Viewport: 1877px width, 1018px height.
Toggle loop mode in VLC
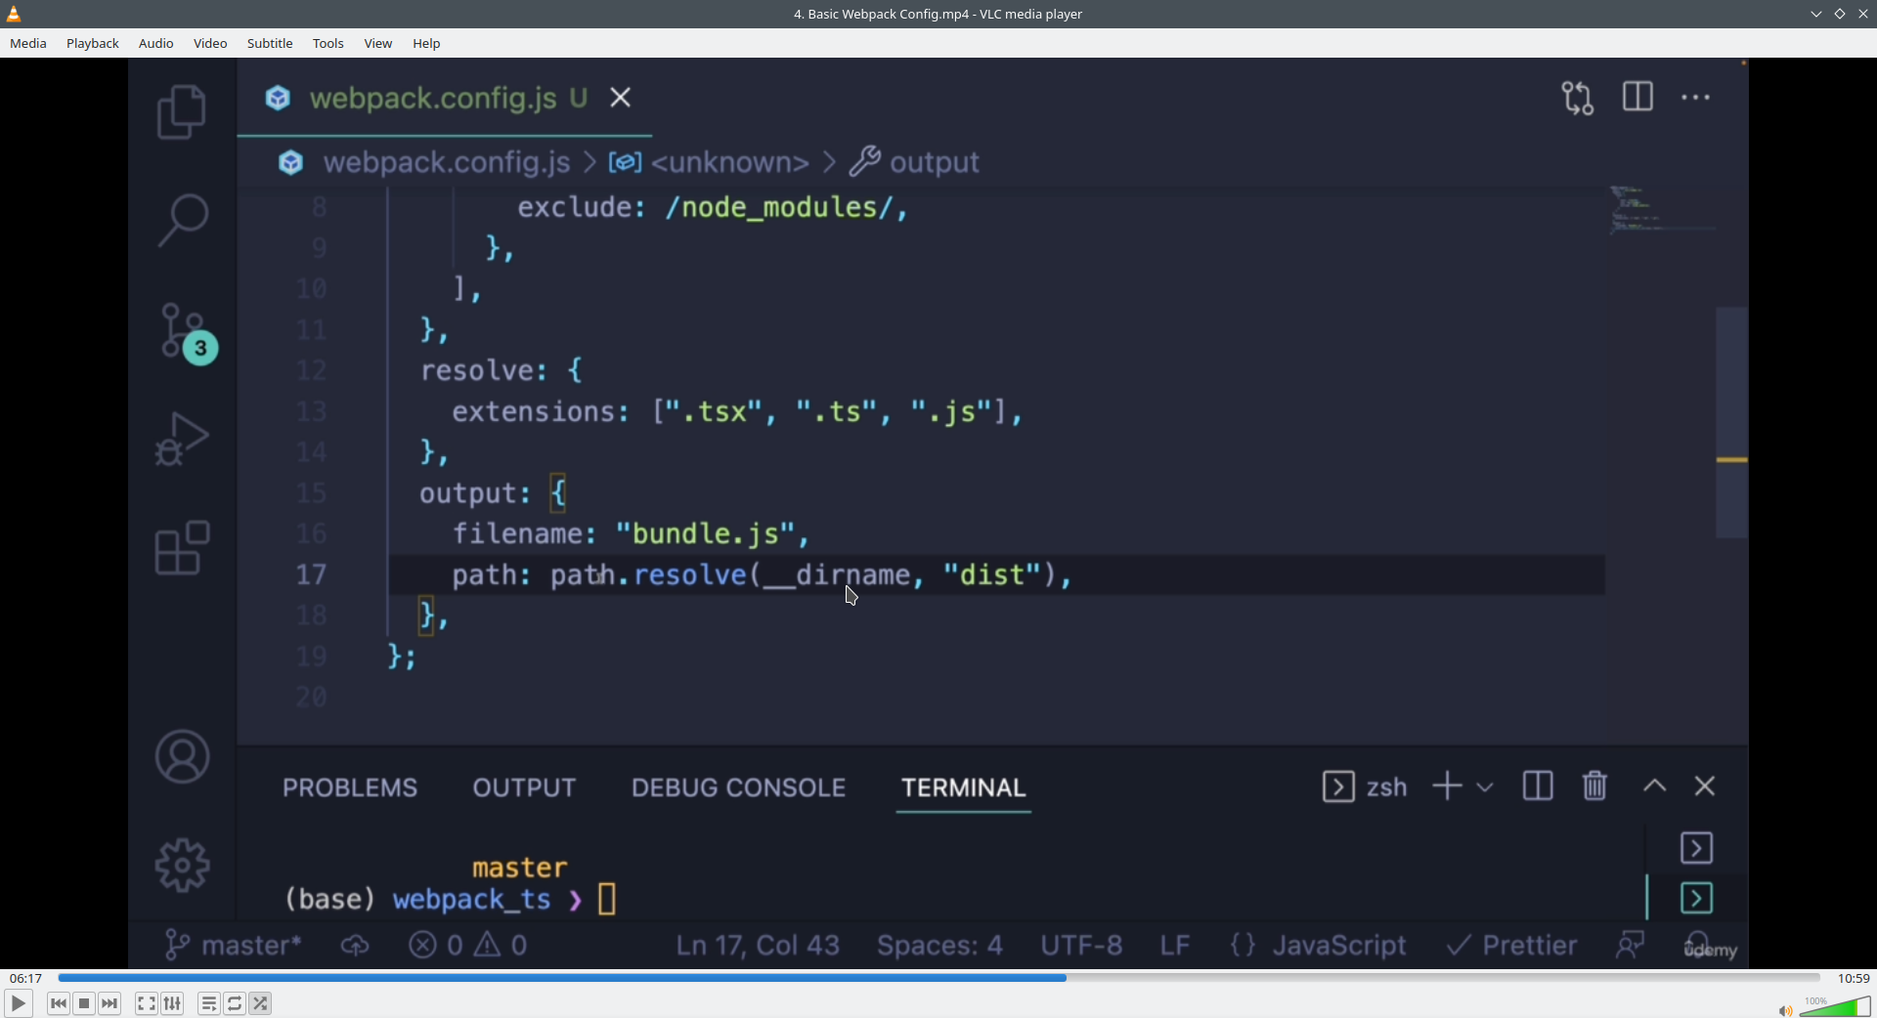[235, 1003]
